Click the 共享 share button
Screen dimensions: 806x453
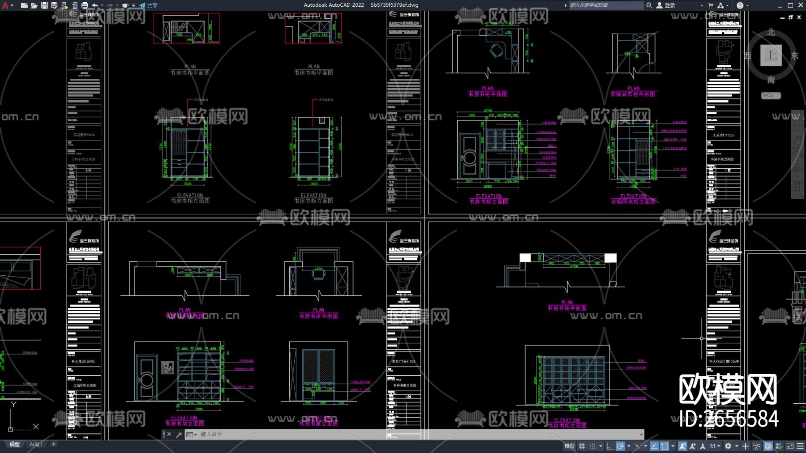148,5
